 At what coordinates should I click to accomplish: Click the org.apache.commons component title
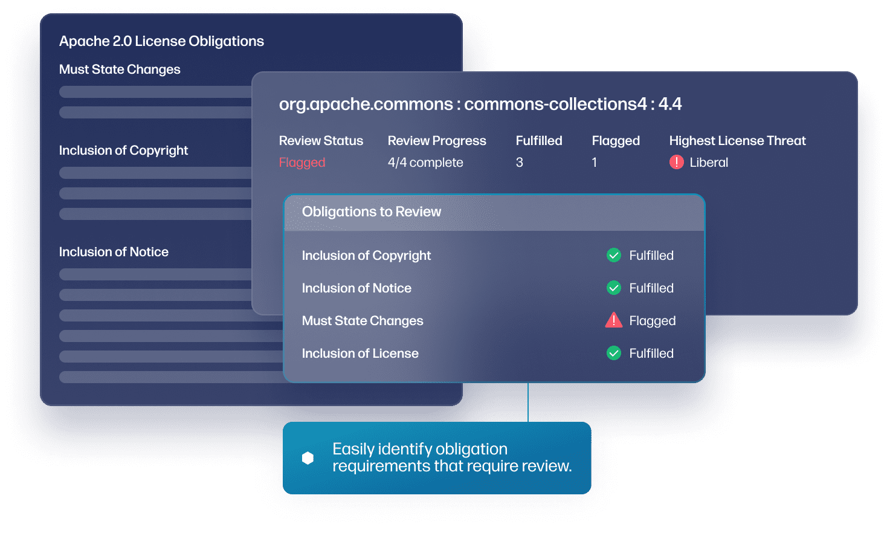[x=480, y=105]
